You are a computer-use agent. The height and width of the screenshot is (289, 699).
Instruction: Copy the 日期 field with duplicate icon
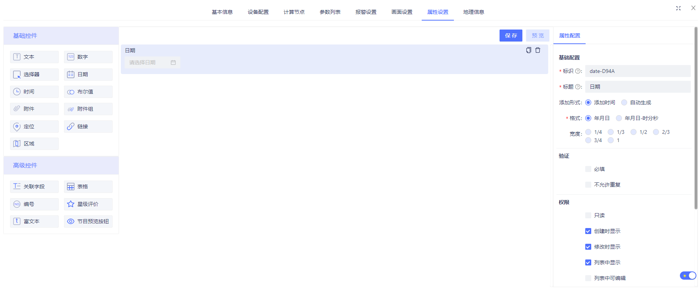(529, 50)
